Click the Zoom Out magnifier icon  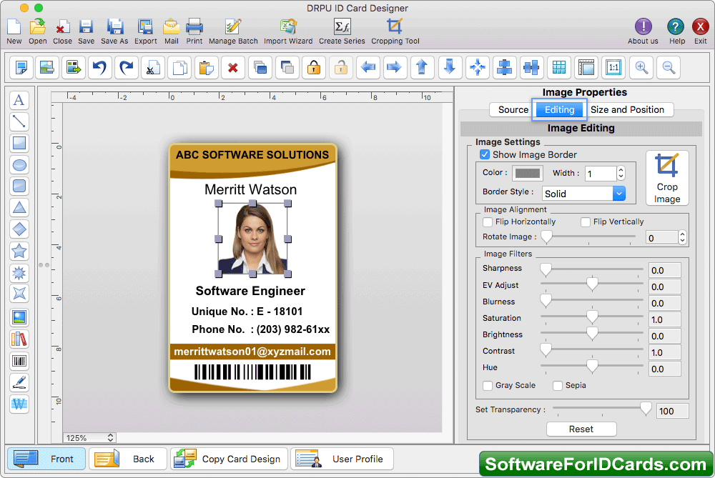[x=669, y=67]
